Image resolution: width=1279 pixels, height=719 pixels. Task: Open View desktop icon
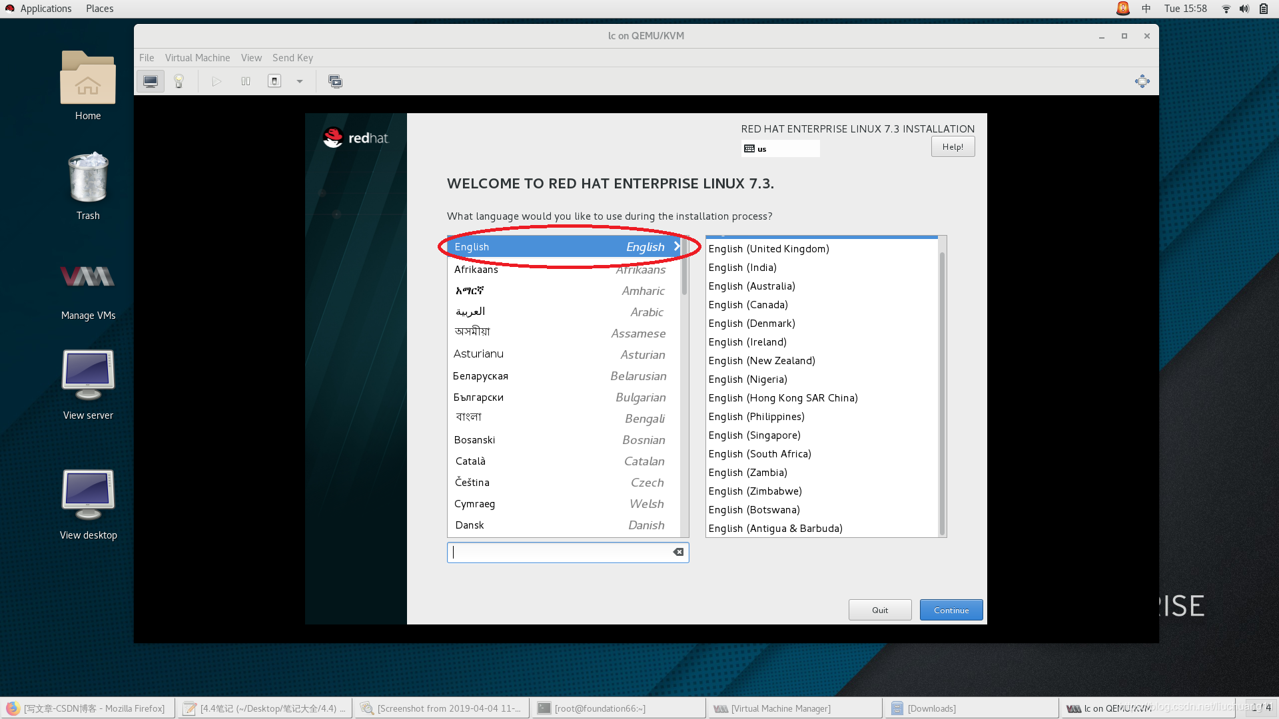click(x=88, y=505)
